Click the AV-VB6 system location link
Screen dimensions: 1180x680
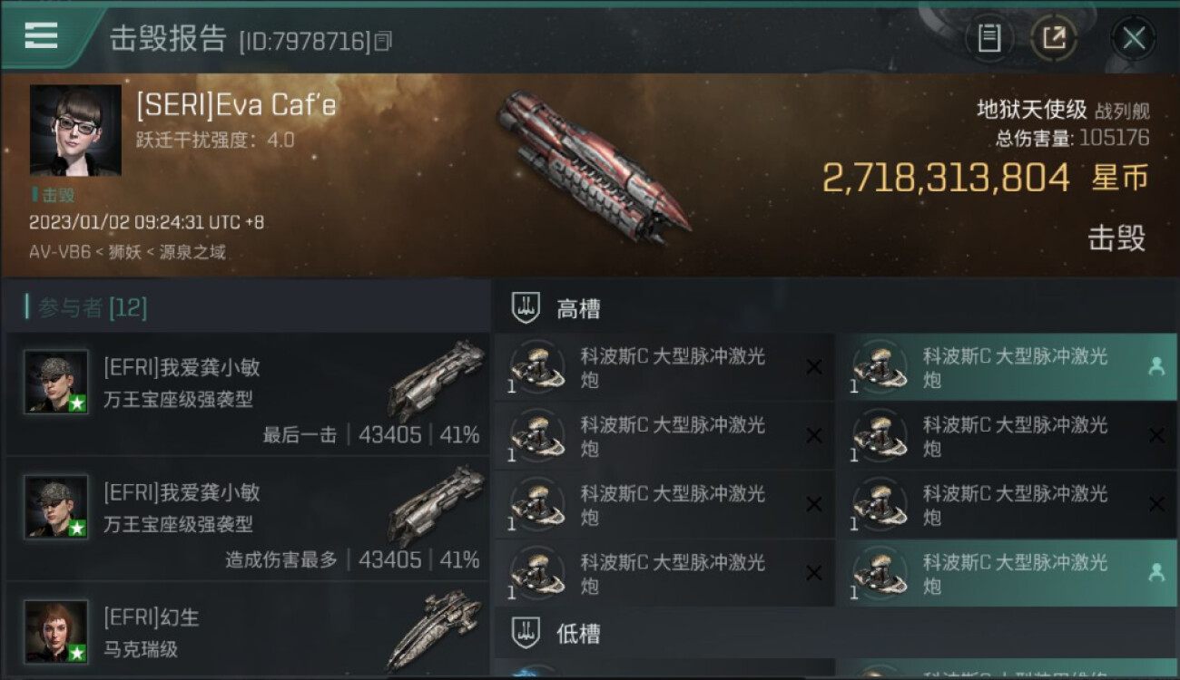coord(60,252)
